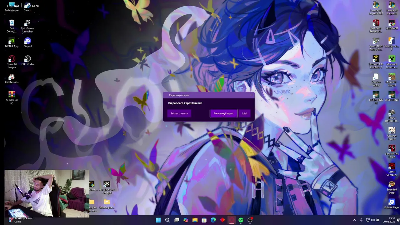
Task: Select the Grand Theft Auto V icon
Action: [x=376, y=44]
